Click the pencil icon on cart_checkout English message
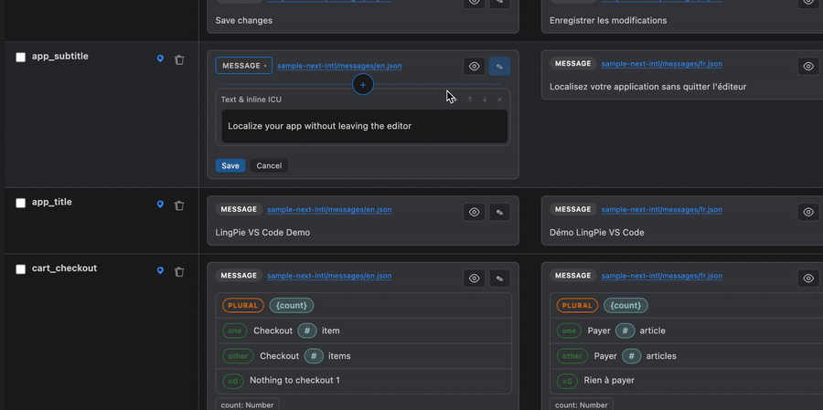The image size is (823, 410). click(x=499, y=278)
